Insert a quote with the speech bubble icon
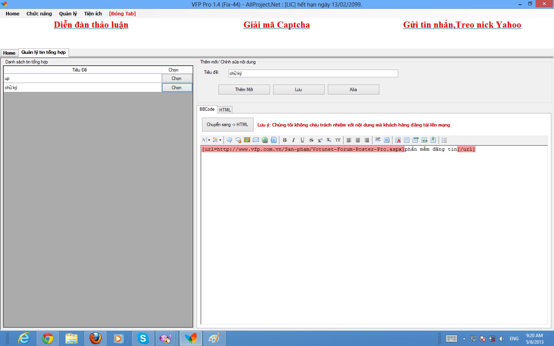Viewport: 554px width, 346px height. pyautogui.click(x=229, y=140)
